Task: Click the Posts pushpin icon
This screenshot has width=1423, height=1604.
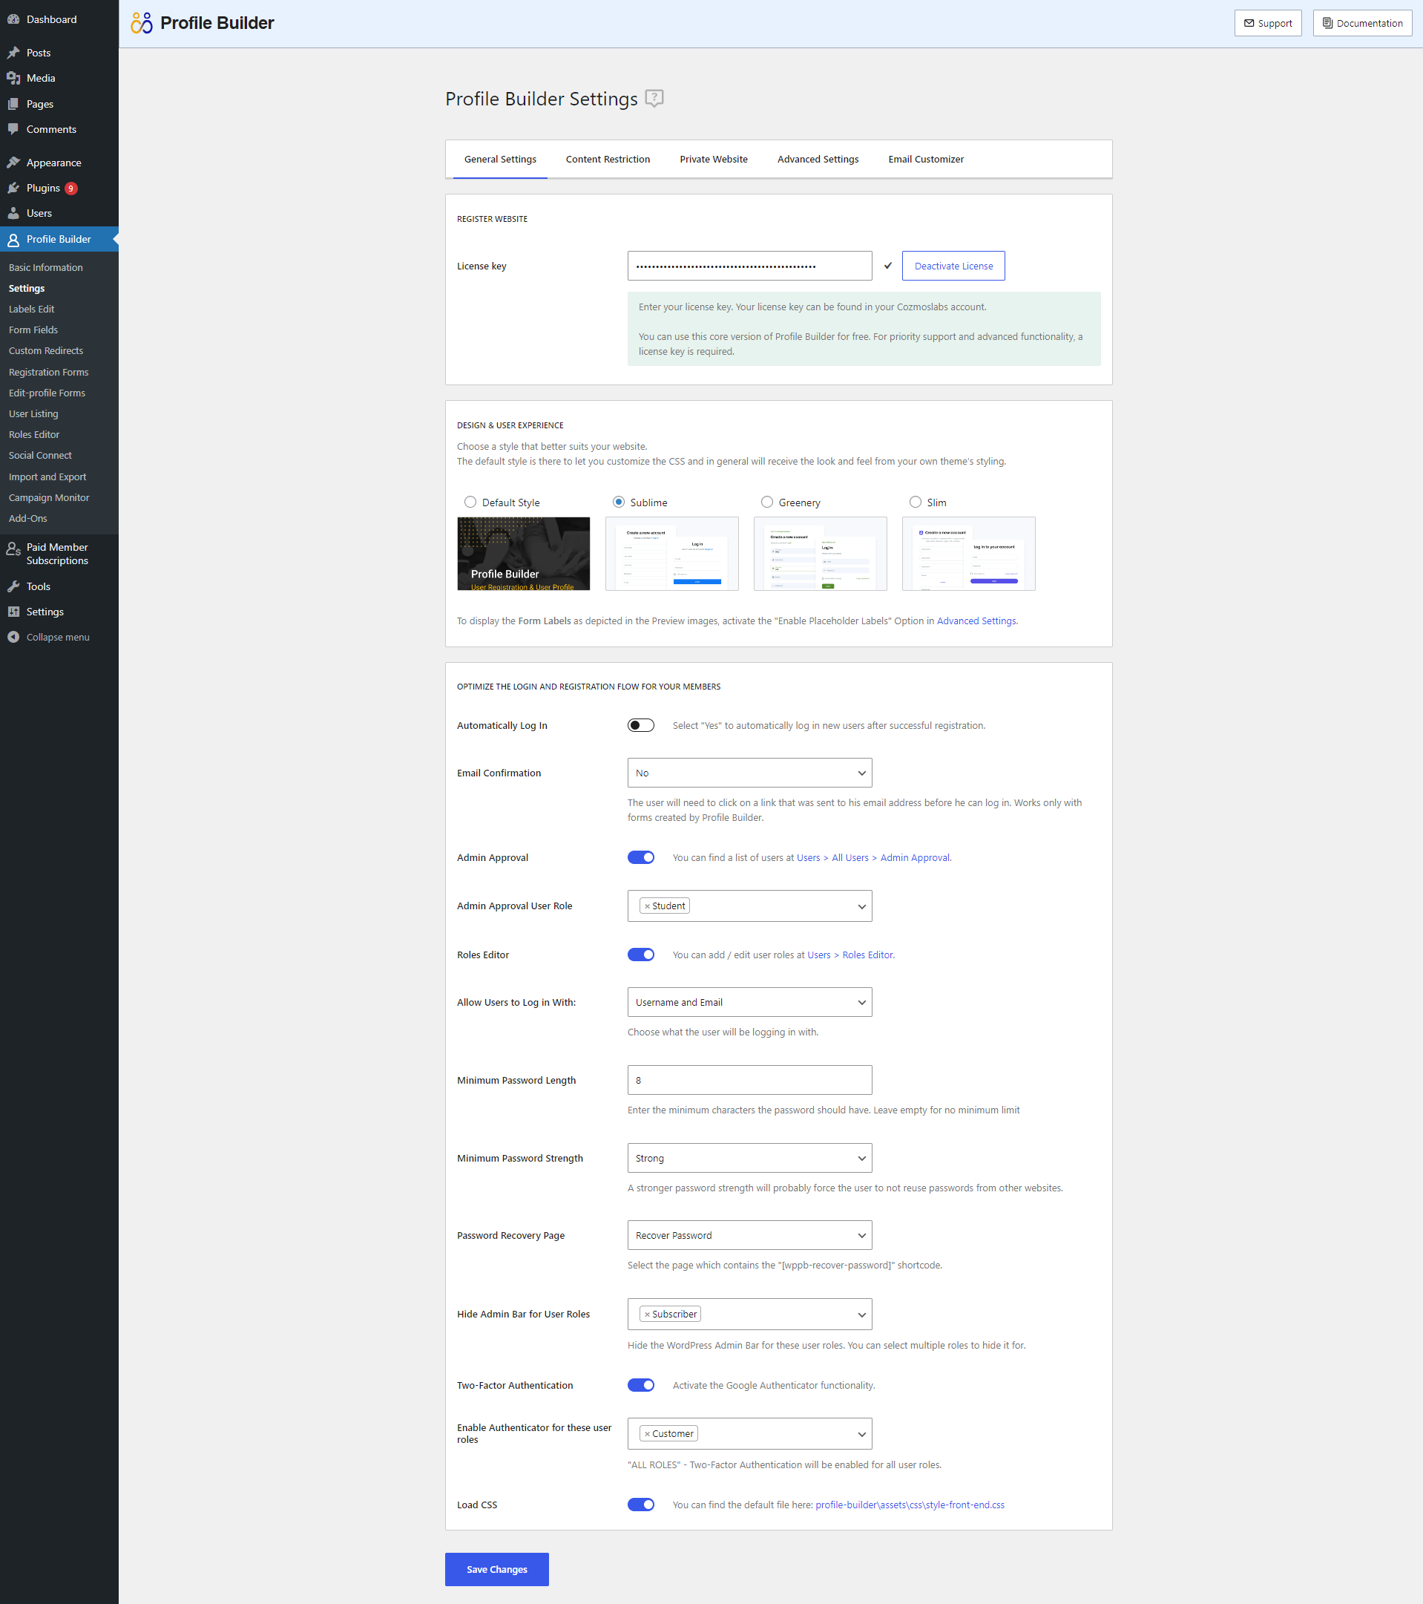Action: pyautogui.click(x=13, y=53)
